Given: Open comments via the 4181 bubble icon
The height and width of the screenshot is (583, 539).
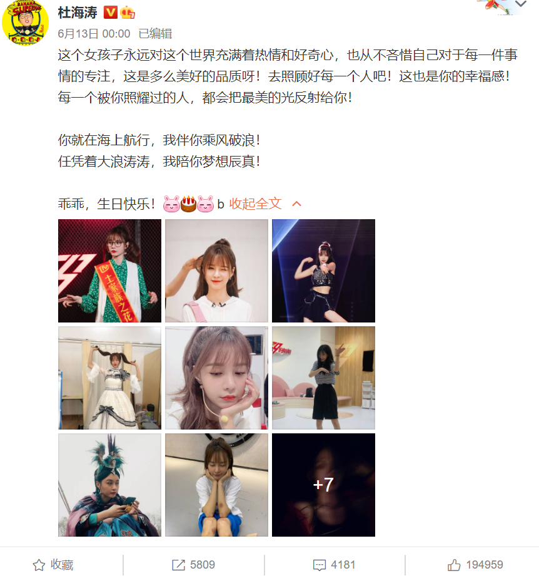Looking at the screenshot, I should (x=320, y=565).
